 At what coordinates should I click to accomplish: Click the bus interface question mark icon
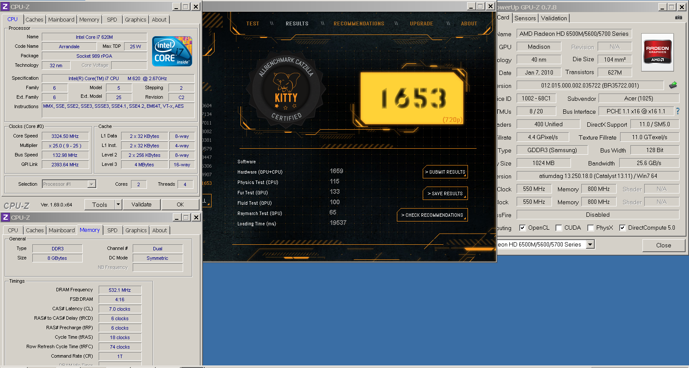pyautogui.click(x=678, y=111)
